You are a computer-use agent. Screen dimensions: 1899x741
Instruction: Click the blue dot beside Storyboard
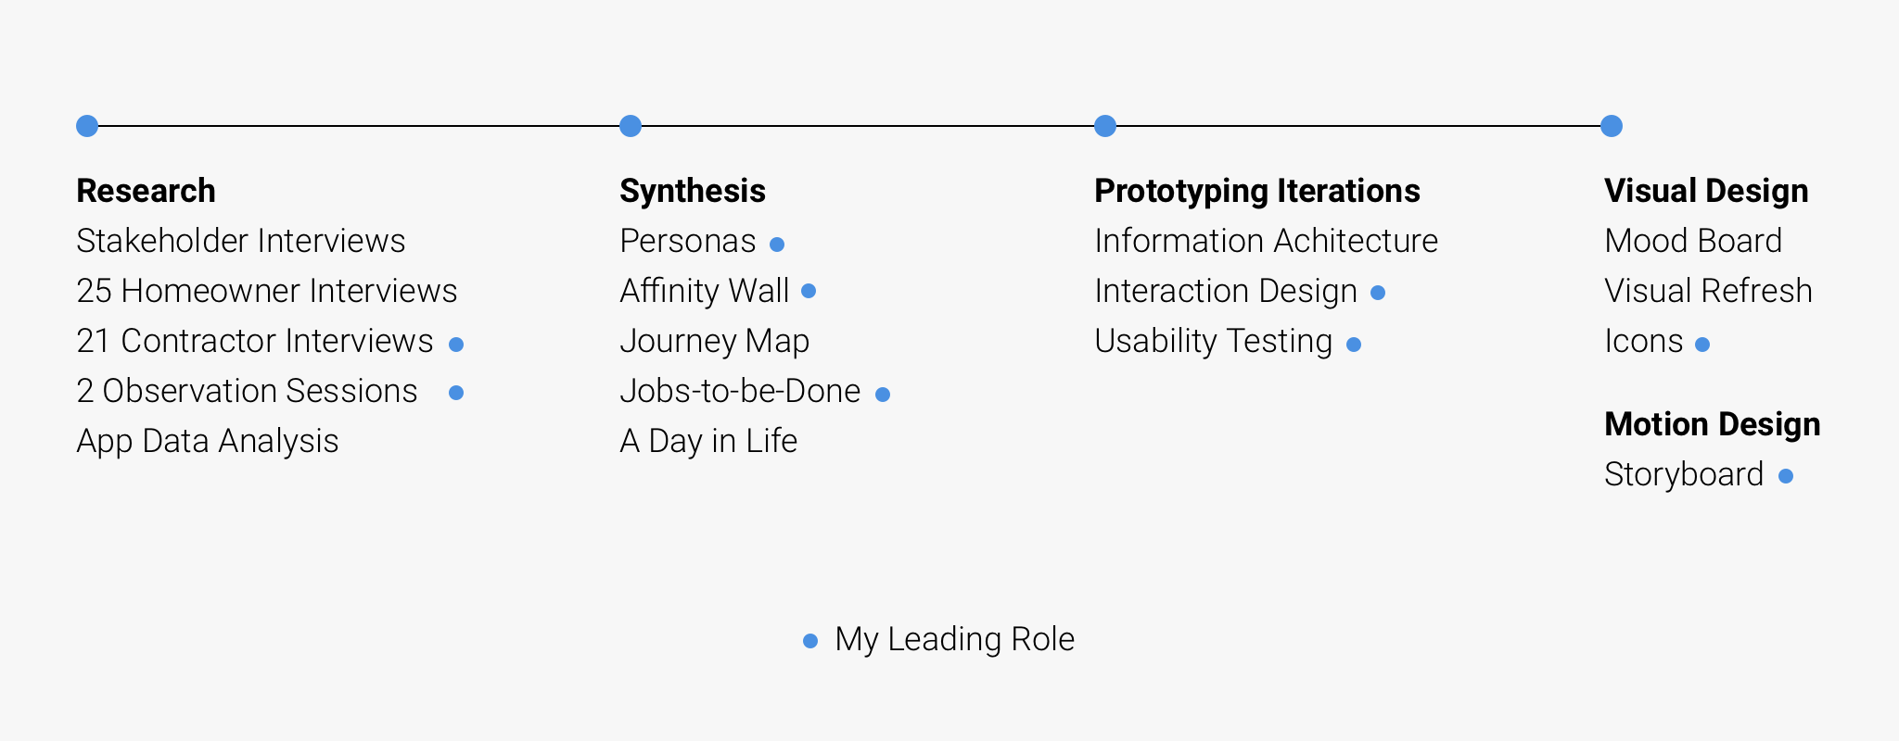[x=1786, y=476]
